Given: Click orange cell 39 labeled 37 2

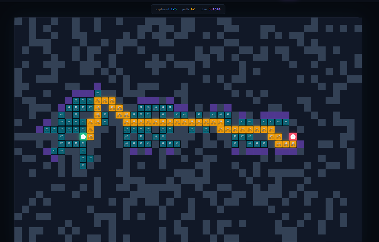Looking at the screenshot, I should click(279, 137).
